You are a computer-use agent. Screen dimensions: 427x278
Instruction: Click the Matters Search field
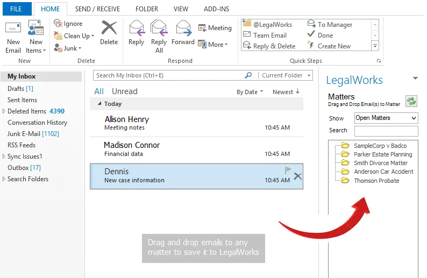click(386, 131)
